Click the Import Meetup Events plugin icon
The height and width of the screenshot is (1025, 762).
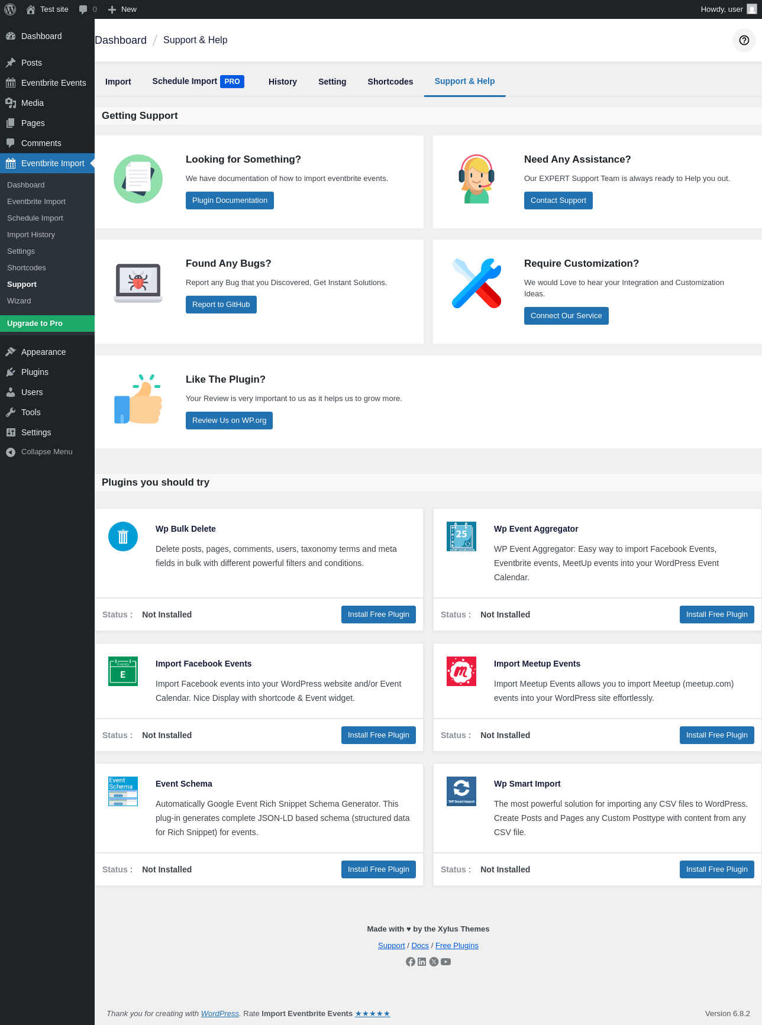[461, 671]
